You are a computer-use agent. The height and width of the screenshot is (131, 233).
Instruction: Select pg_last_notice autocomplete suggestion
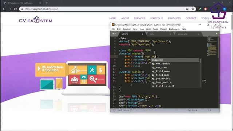(175, 83)
